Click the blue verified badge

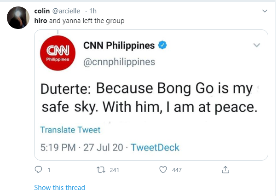point(163,46)
